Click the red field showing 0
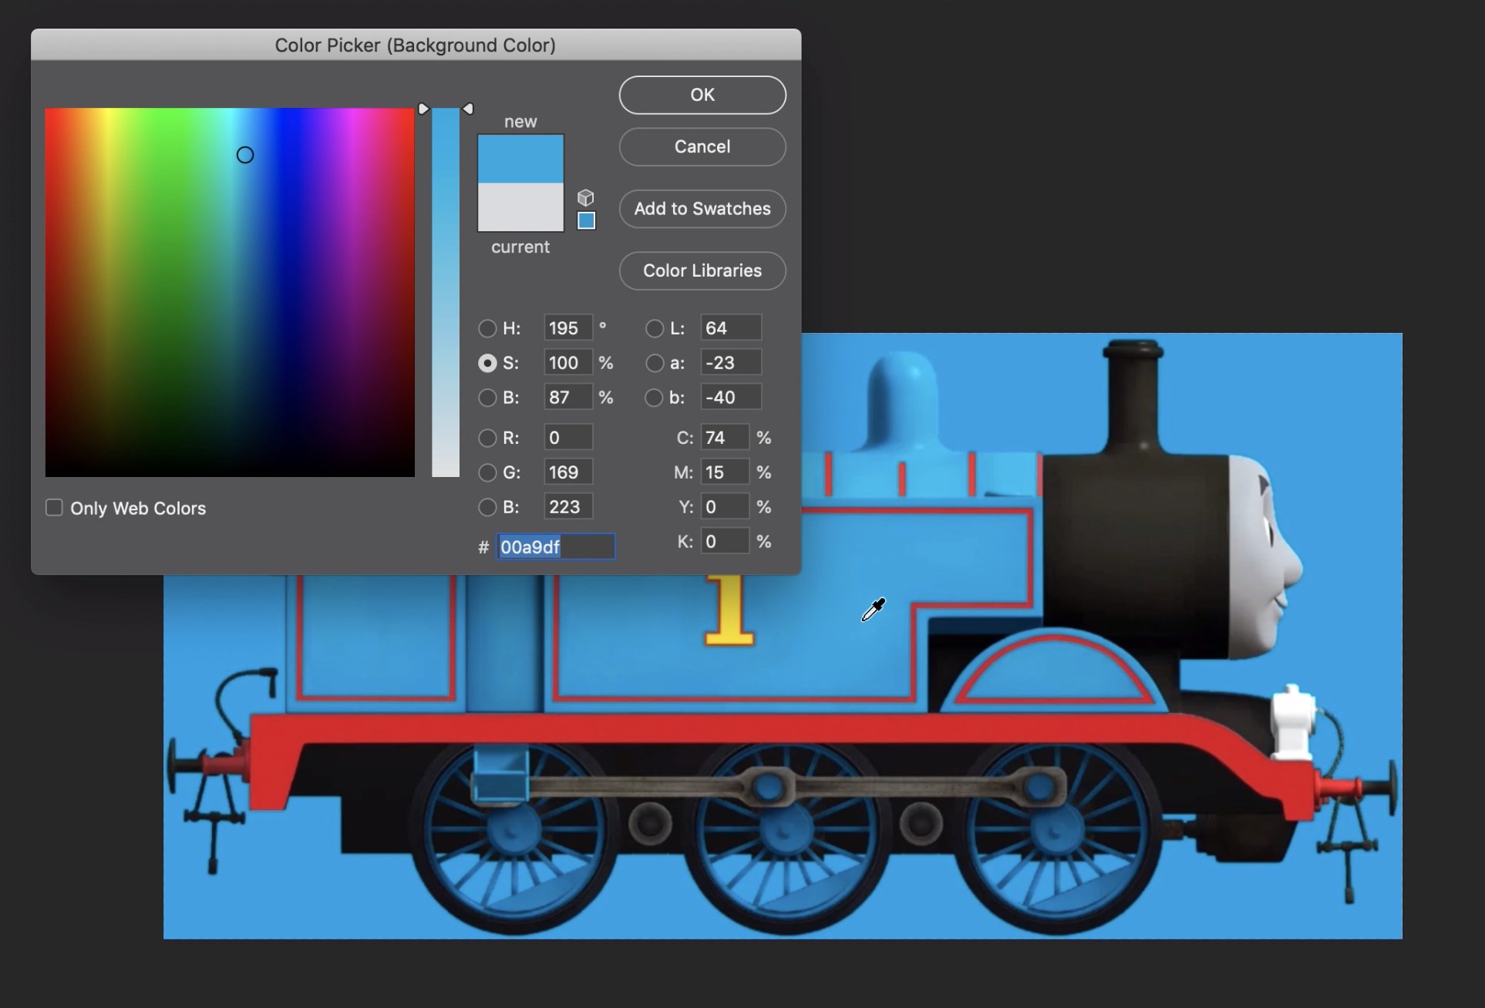 [x=568, y=438]
